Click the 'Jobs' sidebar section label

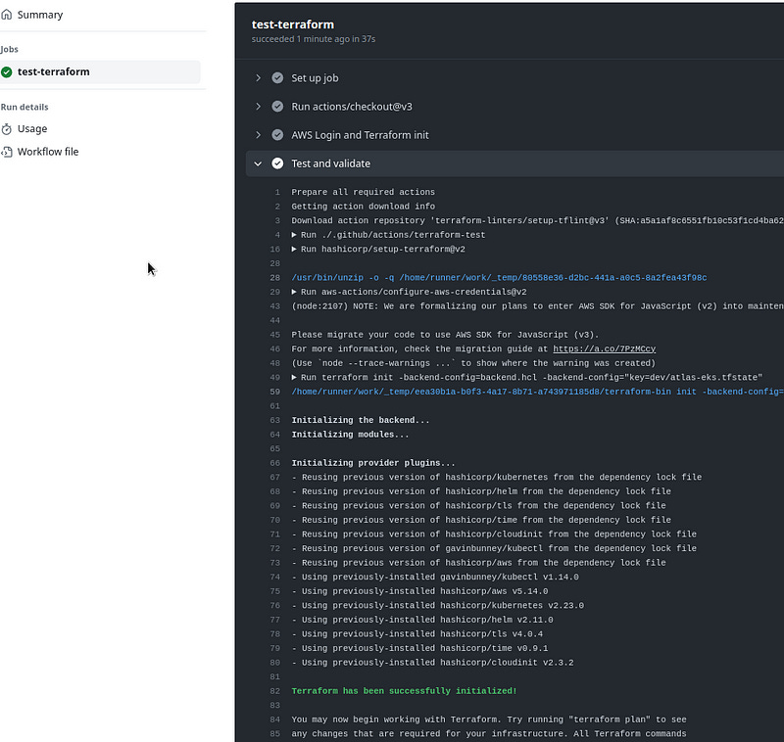tap(9, 49)
